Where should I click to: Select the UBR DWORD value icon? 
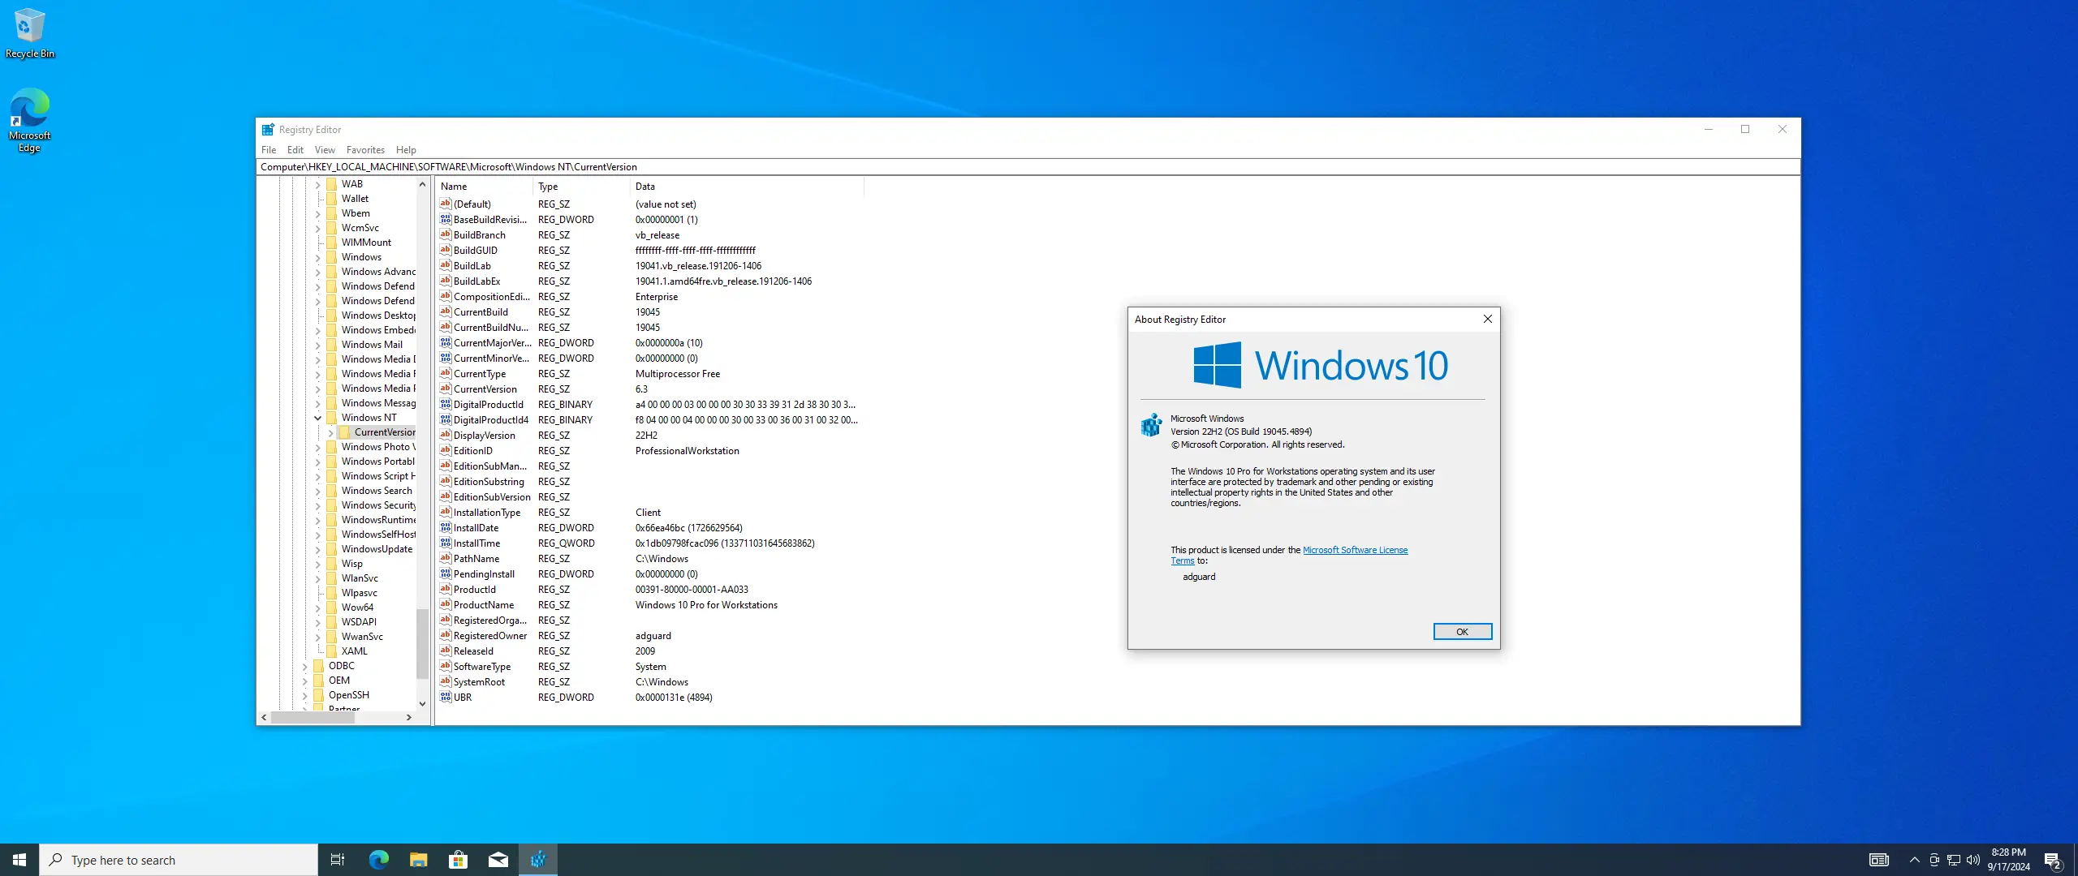445,698
